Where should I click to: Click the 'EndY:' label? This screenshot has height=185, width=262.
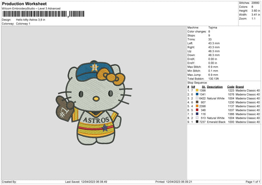[191, 63]
